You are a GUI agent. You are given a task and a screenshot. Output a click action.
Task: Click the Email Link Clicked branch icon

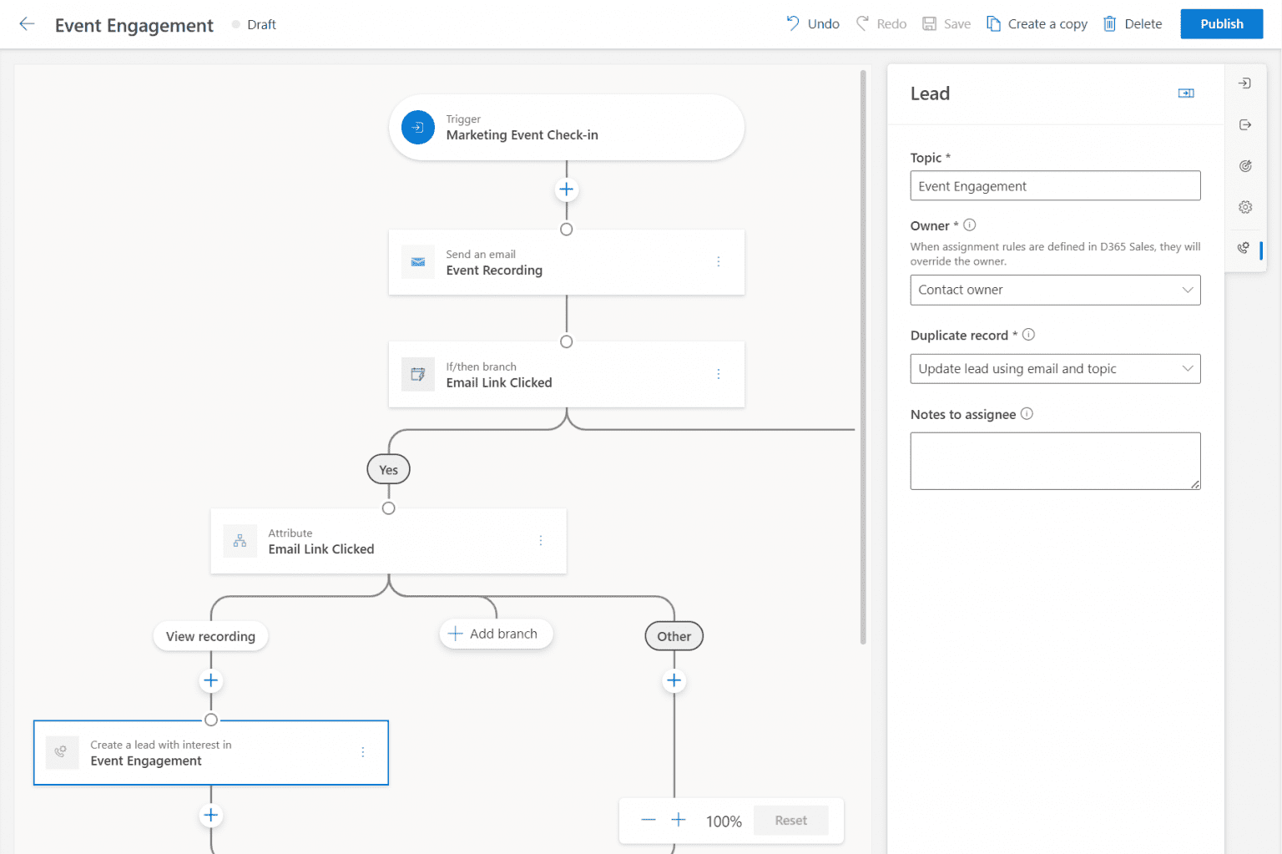pyautogui.click(x=417, y=374)
